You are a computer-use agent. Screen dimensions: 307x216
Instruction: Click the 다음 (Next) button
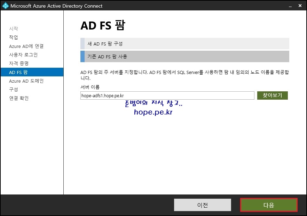tap(269, 205)
